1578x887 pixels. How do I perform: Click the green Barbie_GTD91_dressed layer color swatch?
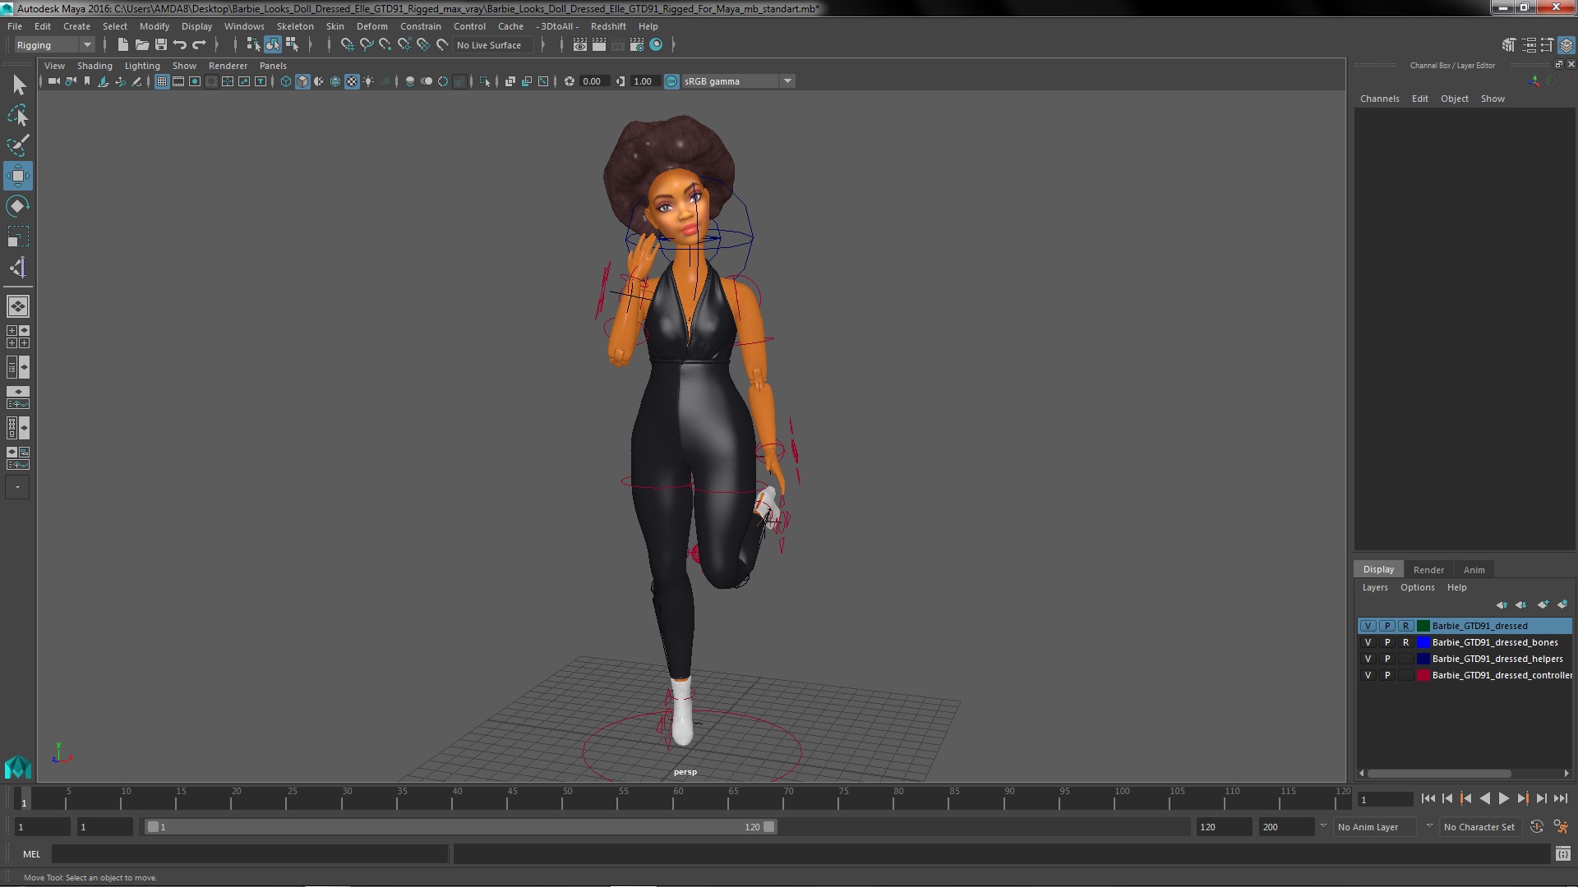point(1423,626)
